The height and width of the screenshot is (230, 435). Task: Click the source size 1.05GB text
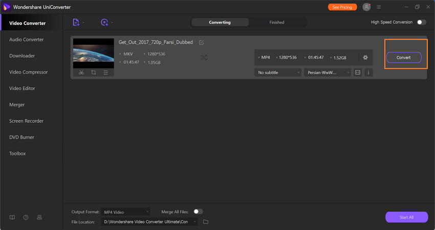pos(154,62)
